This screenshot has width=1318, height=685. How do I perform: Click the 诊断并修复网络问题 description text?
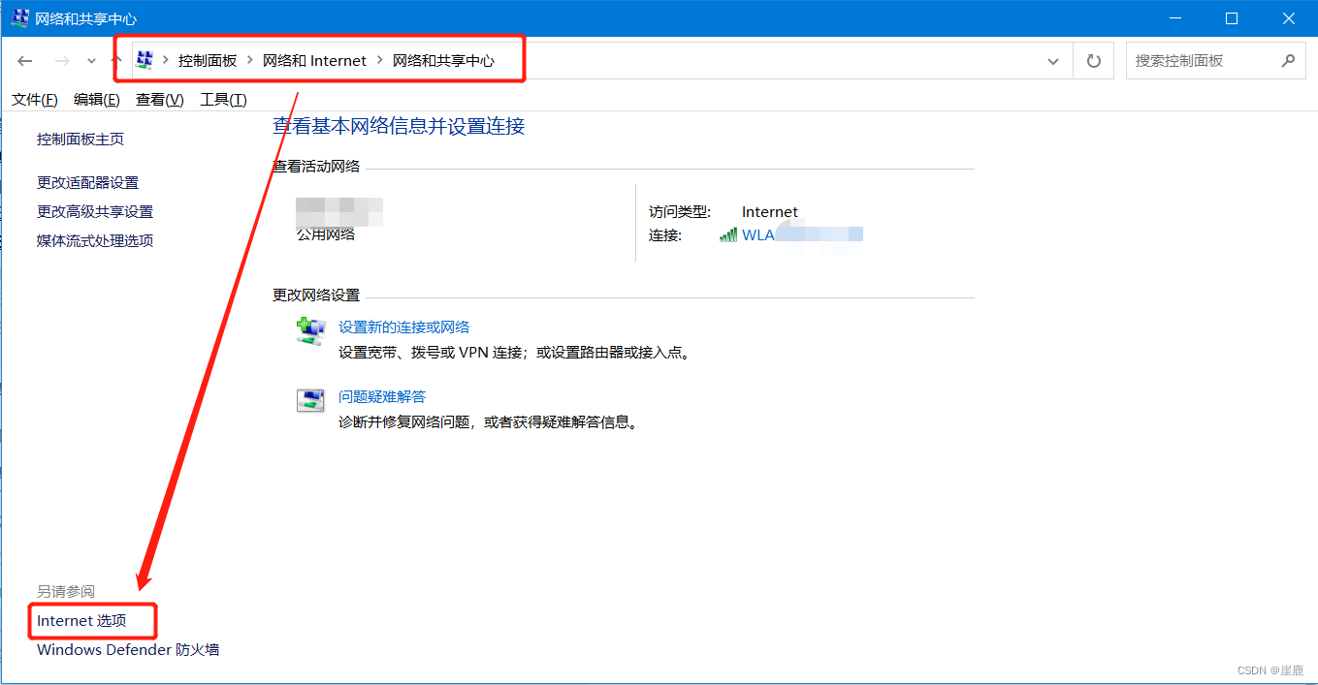[488, 422]
